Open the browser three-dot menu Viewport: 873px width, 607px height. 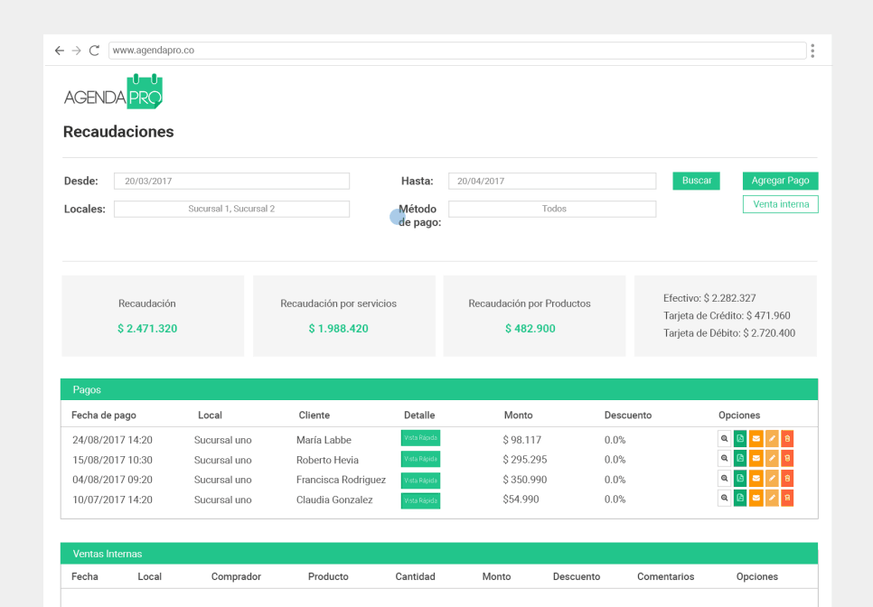click(812, 51)
